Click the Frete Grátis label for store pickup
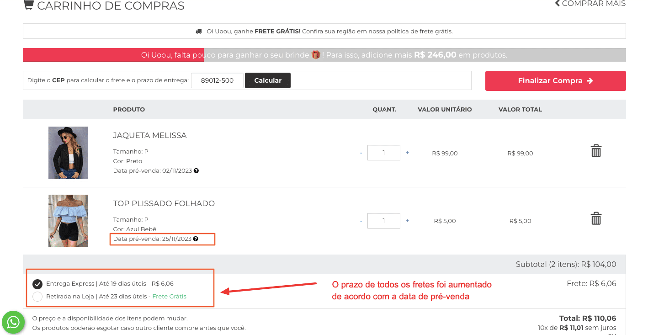This screenshot has height=335, width=648. pos(169,297)
